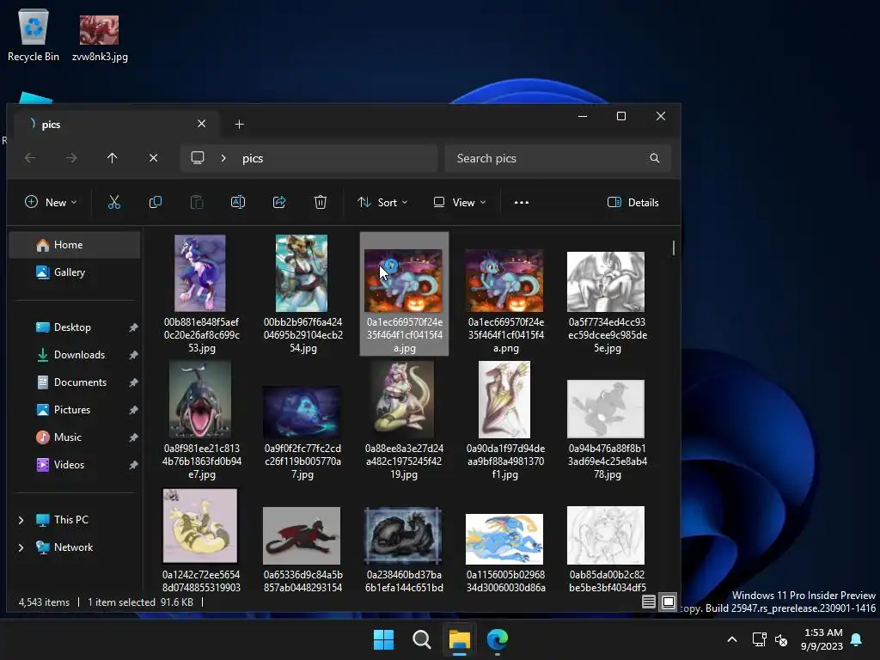Open Videos in sidebar
This screenshot has width=880, height=660.
click(75, 465)
